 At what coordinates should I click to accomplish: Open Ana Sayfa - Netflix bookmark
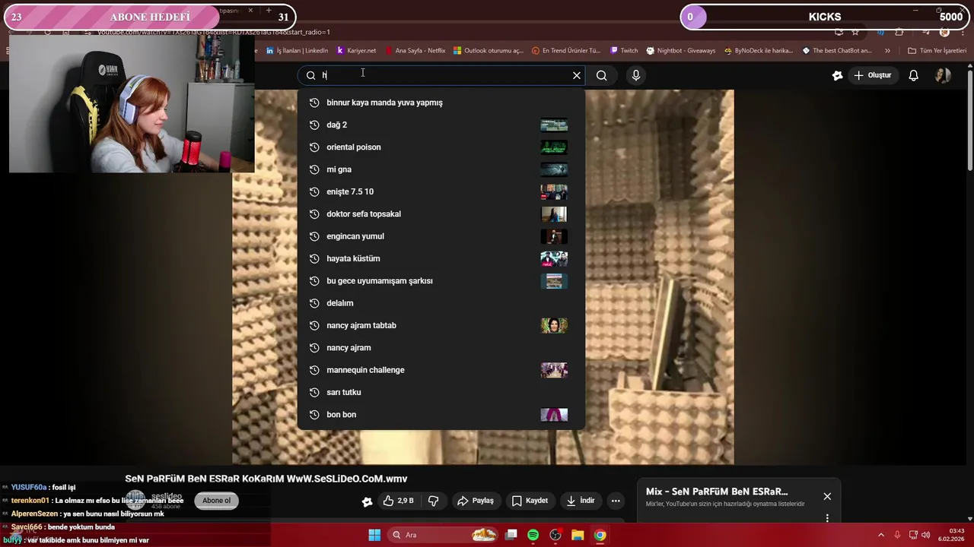415,51
